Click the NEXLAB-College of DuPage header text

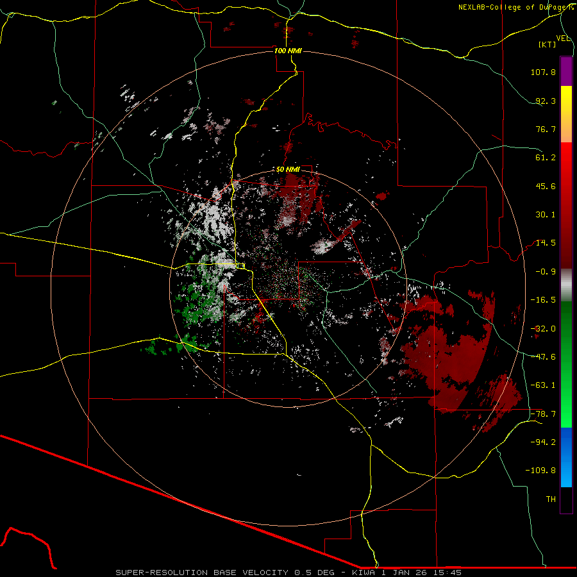(515, 7)
